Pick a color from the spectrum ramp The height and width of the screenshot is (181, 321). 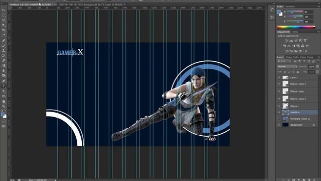[x=296, y=27]
